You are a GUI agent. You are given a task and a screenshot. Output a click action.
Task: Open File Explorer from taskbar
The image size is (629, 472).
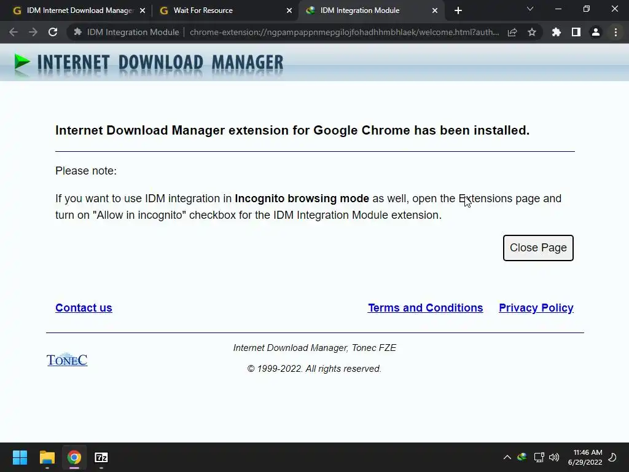47,457
